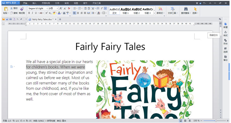Click the print icon in quick toolbar

click(x=11, y=19)
